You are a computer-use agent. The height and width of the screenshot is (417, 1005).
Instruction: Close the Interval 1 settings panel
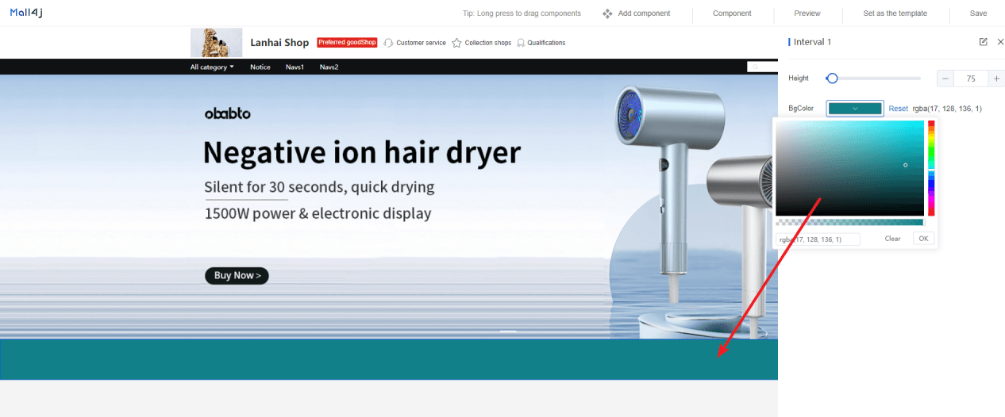pyautogui.click(x=1000, y=42)
